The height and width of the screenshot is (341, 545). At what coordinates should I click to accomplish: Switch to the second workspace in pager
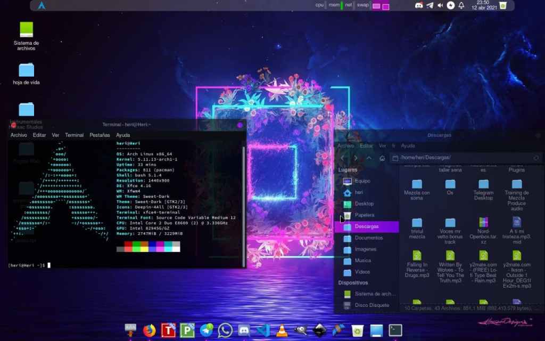pos(385,6)
